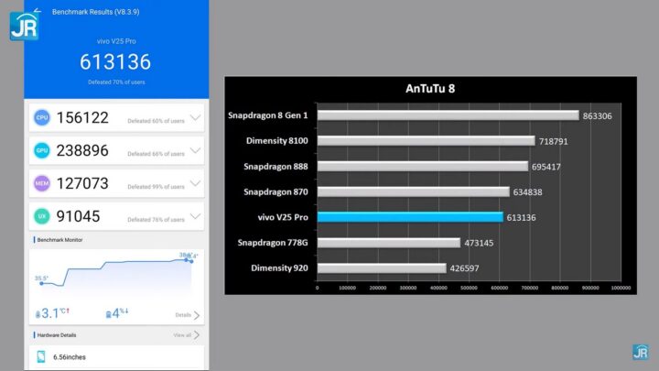Open Hardware Details View all

pos(187,335)
